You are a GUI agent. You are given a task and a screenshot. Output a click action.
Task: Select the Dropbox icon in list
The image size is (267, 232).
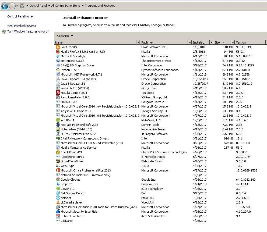(58, 184)
